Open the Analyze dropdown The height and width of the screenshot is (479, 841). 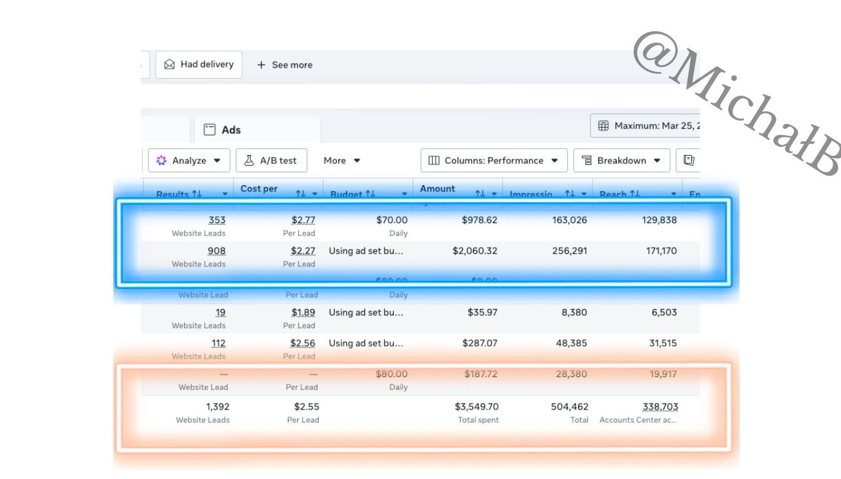(x=189, y=161)
